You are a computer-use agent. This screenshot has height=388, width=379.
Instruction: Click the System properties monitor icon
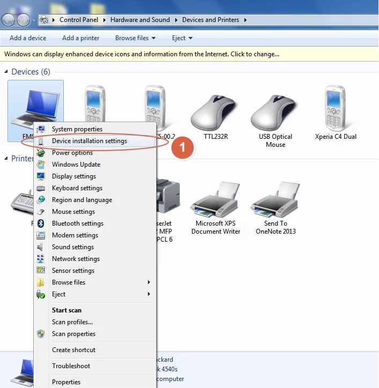[41, 129]
